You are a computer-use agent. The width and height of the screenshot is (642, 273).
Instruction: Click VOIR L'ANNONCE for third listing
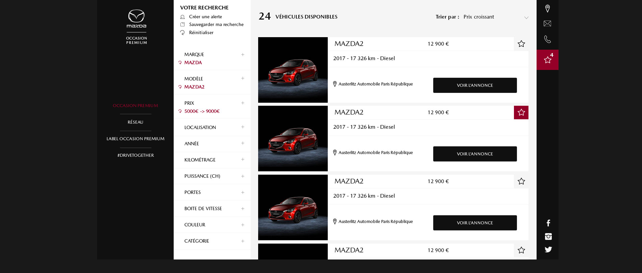pyautogui.click(x=475, y=223)
